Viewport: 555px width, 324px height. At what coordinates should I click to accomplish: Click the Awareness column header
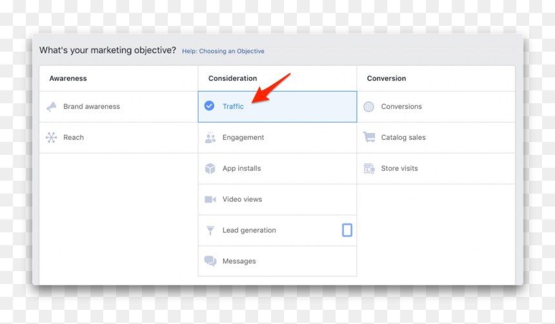tap(68, 78)
